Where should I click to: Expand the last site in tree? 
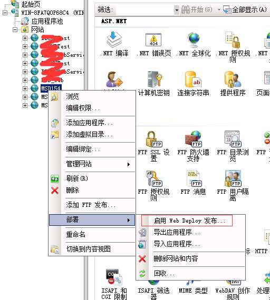point(25,105)
